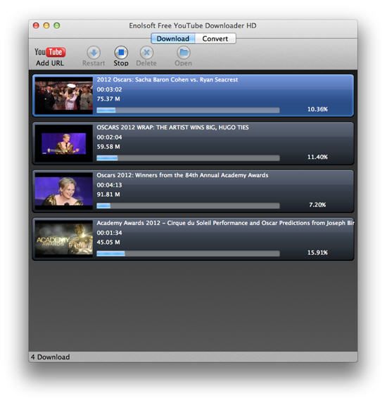
Task: Select the Oscars 2012: Winners title text
Action: 182,175
